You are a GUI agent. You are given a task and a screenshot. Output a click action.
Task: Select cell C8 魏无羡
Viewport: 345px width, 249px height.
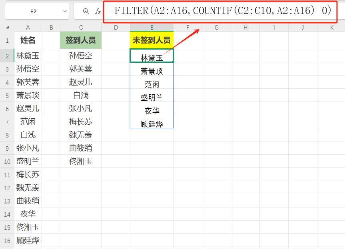[x=81, y=135]
